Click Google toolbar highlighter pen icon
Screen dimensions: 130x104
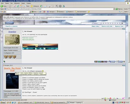pos(89,12)
